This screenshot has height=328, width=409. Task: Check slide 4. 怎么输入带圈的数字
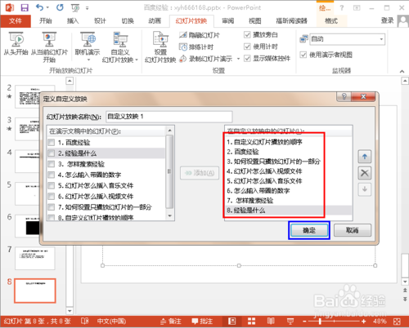(x=51, y=175)
